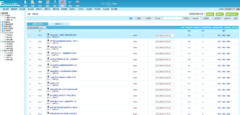This screenshot has height=115, width=240.
Task: Switch to the 待审核 (0) tab
Action: tap(58, 24)
